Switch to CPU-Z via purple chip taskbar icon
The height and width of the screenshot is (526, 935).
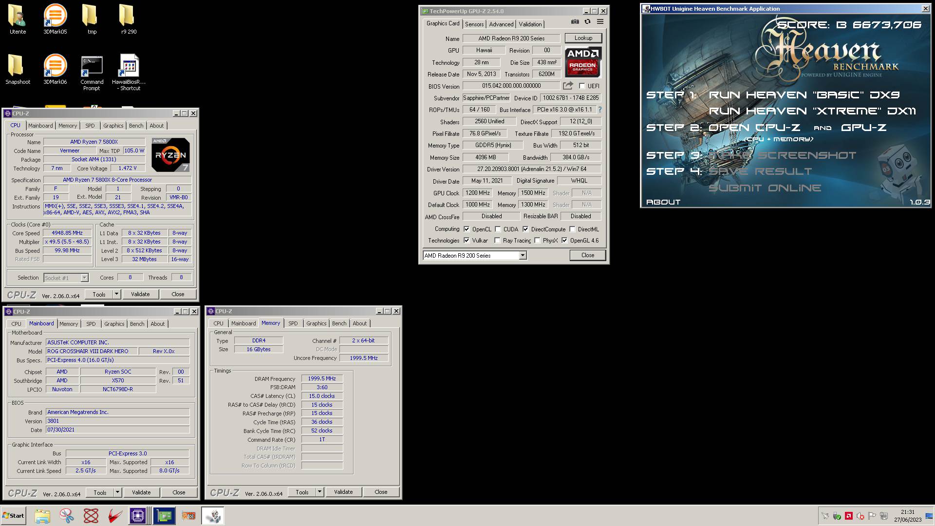(x=138, y=516)
